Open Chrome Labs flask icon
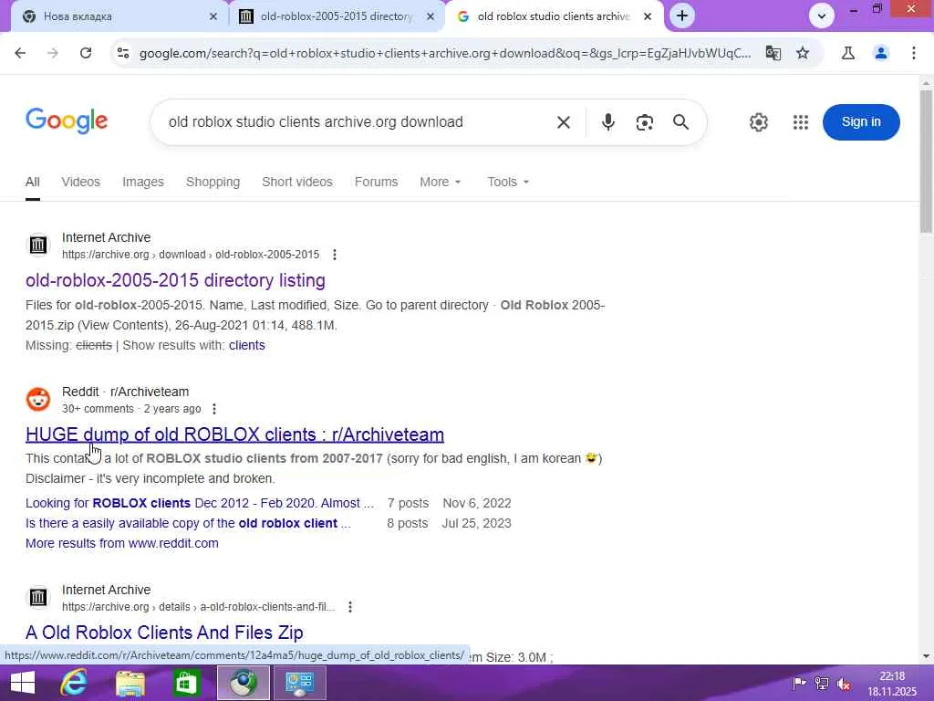Screen dimensions: 934x701 click(848, 53)
